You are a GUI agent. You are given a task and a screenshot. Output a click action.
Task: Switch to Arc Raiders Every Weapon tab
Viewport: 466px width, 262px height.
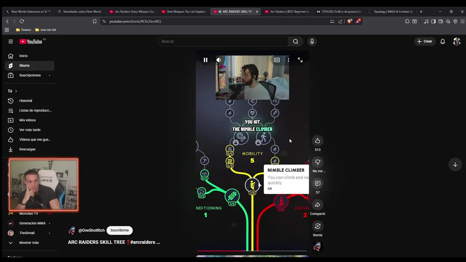[x=132, y=12]
